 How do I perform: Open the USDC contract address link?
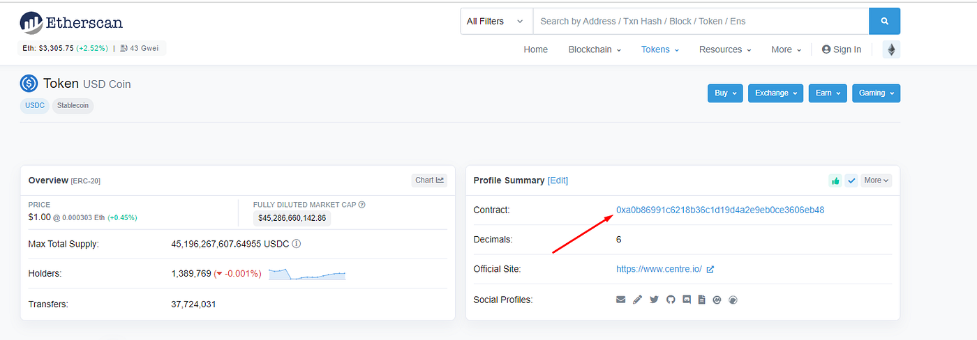point(720,210)
